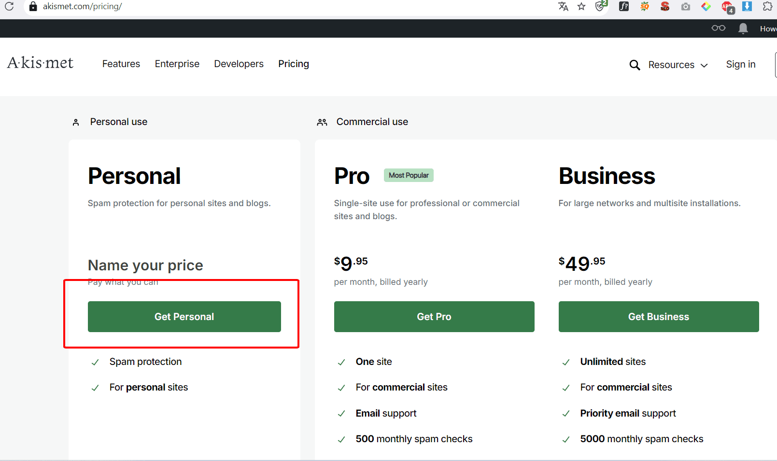Click the Commercial use people icon
The width and height of the screenshot is (777, 461).
[x=322, y=123]
